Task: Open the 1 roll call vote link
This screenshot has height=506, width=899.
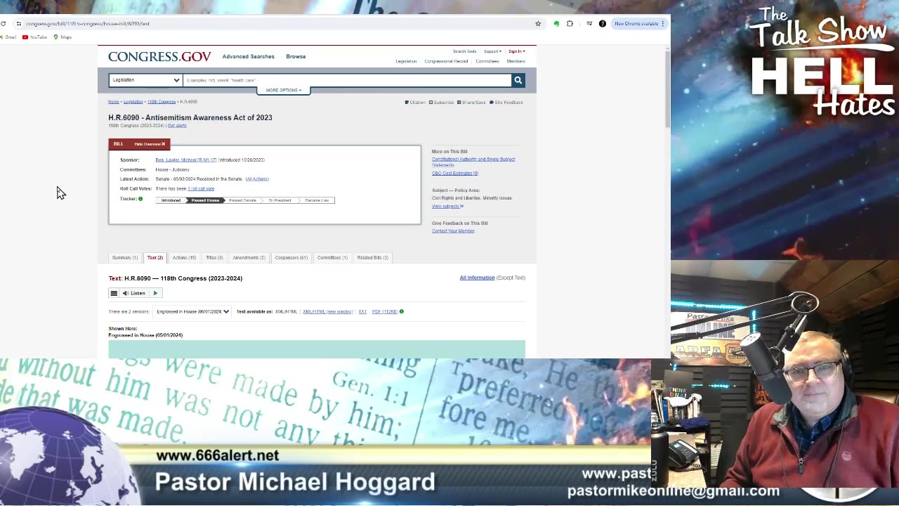Action: (x=201, y=189)
